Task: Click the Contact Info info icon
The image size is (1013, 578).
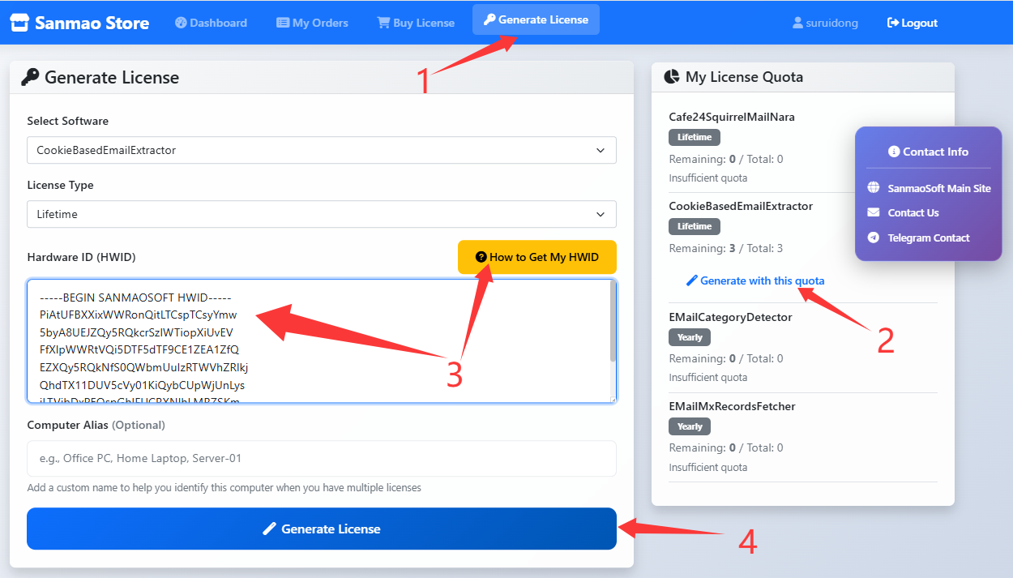Action: (x=894, y=152)
